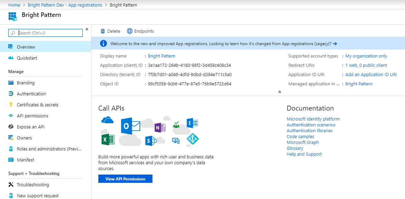Click the Certificates & secrets key icon

tap(11, 105)
